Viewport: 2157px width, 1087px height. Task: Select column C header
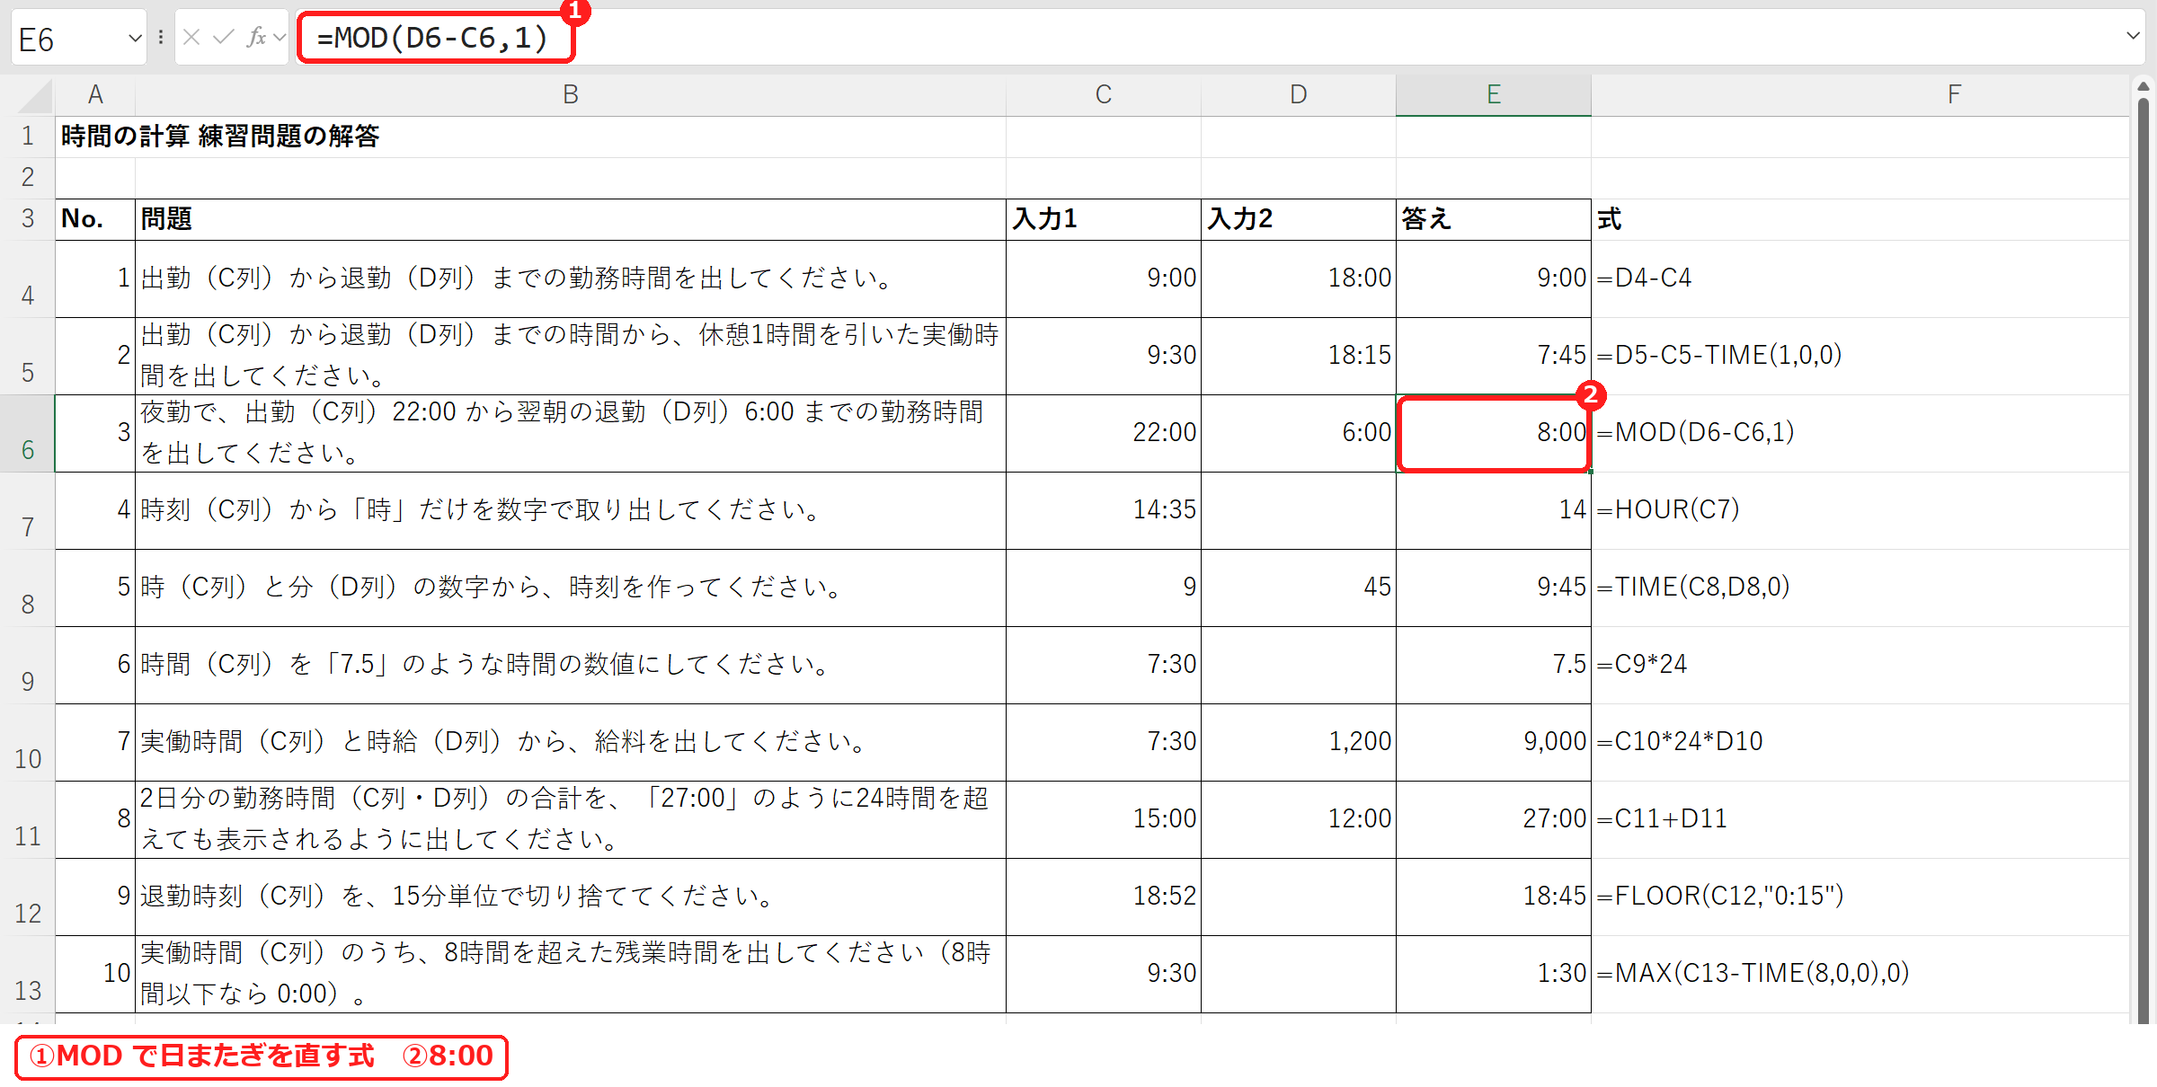[1104, 94]
